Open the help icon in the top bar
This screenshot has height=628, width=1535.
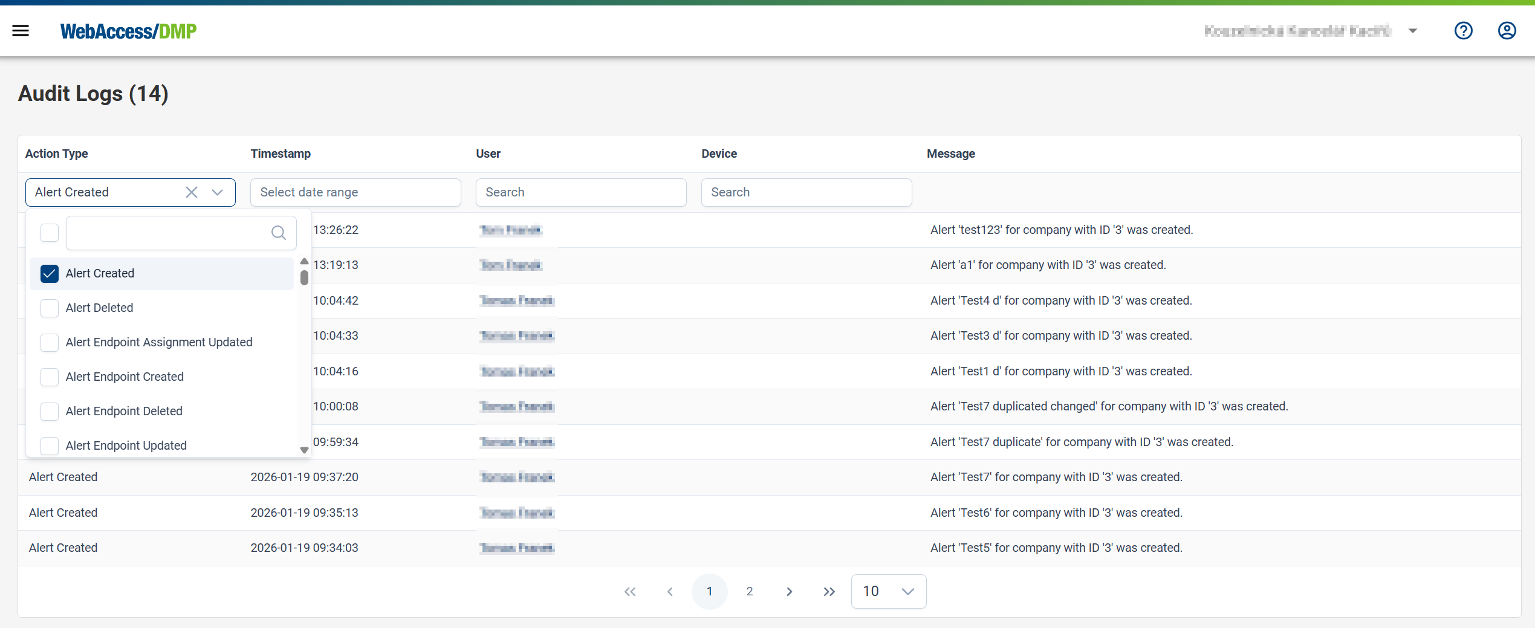[x=1464, y=30]
